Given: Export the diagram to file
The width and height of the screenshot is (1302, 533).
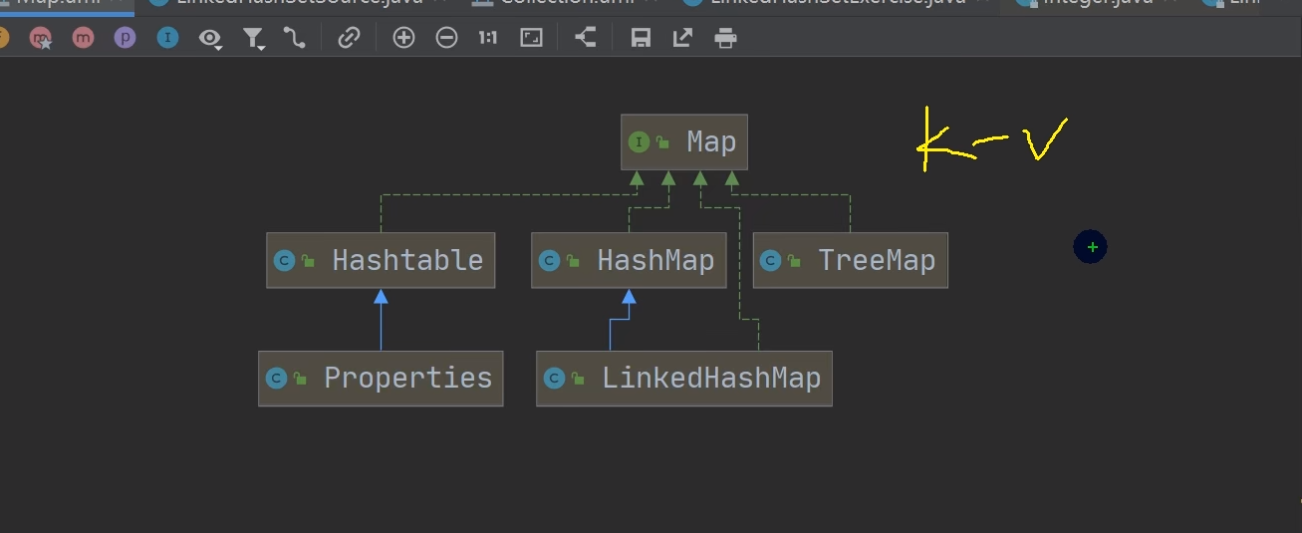Looking at the screenshot, I should [x=682, y=39].
